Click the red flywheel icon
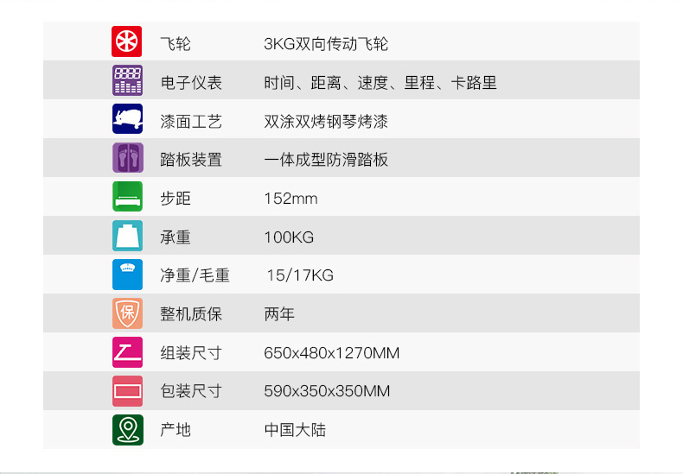 click(x=127, y=41)
